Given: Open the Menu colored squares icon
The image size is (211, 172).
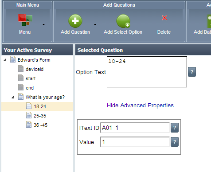Looking at the screenshot, I should click(25, 20).
